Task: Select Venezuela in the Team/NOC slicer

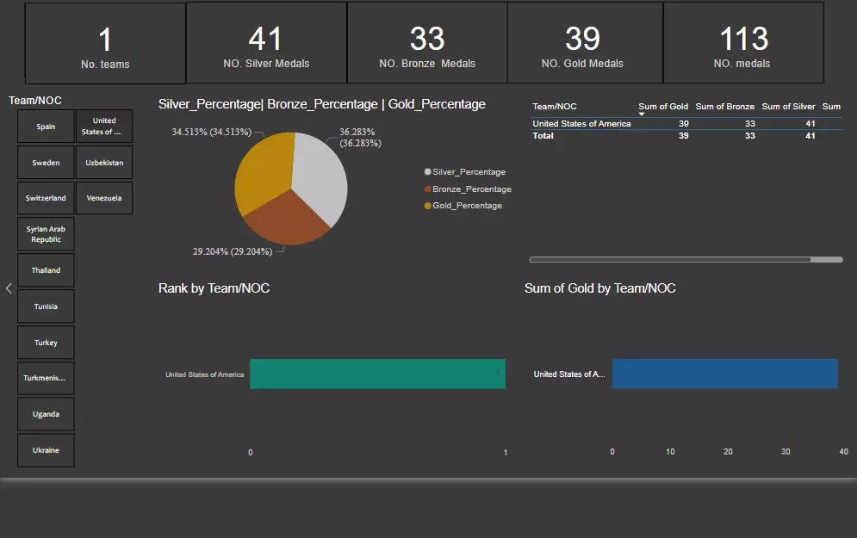Action: pos(103,197)
